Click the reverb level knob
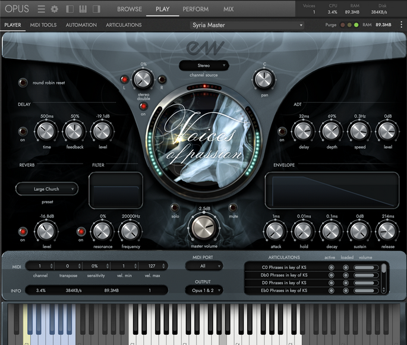 click(x=46, y=231)
